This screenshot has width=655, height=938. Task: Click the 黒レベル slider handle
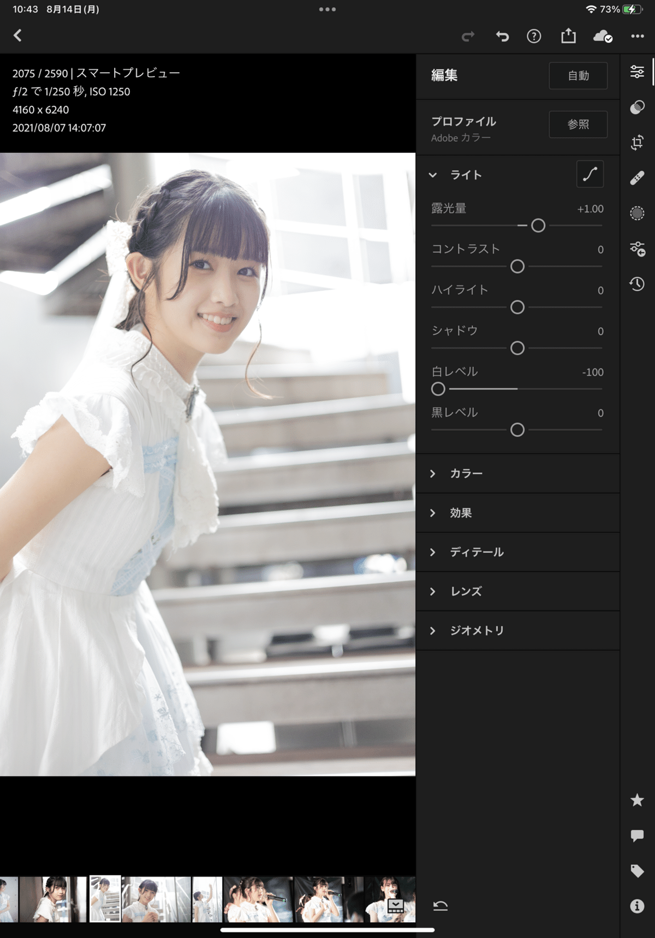click(x=517, y=430)
